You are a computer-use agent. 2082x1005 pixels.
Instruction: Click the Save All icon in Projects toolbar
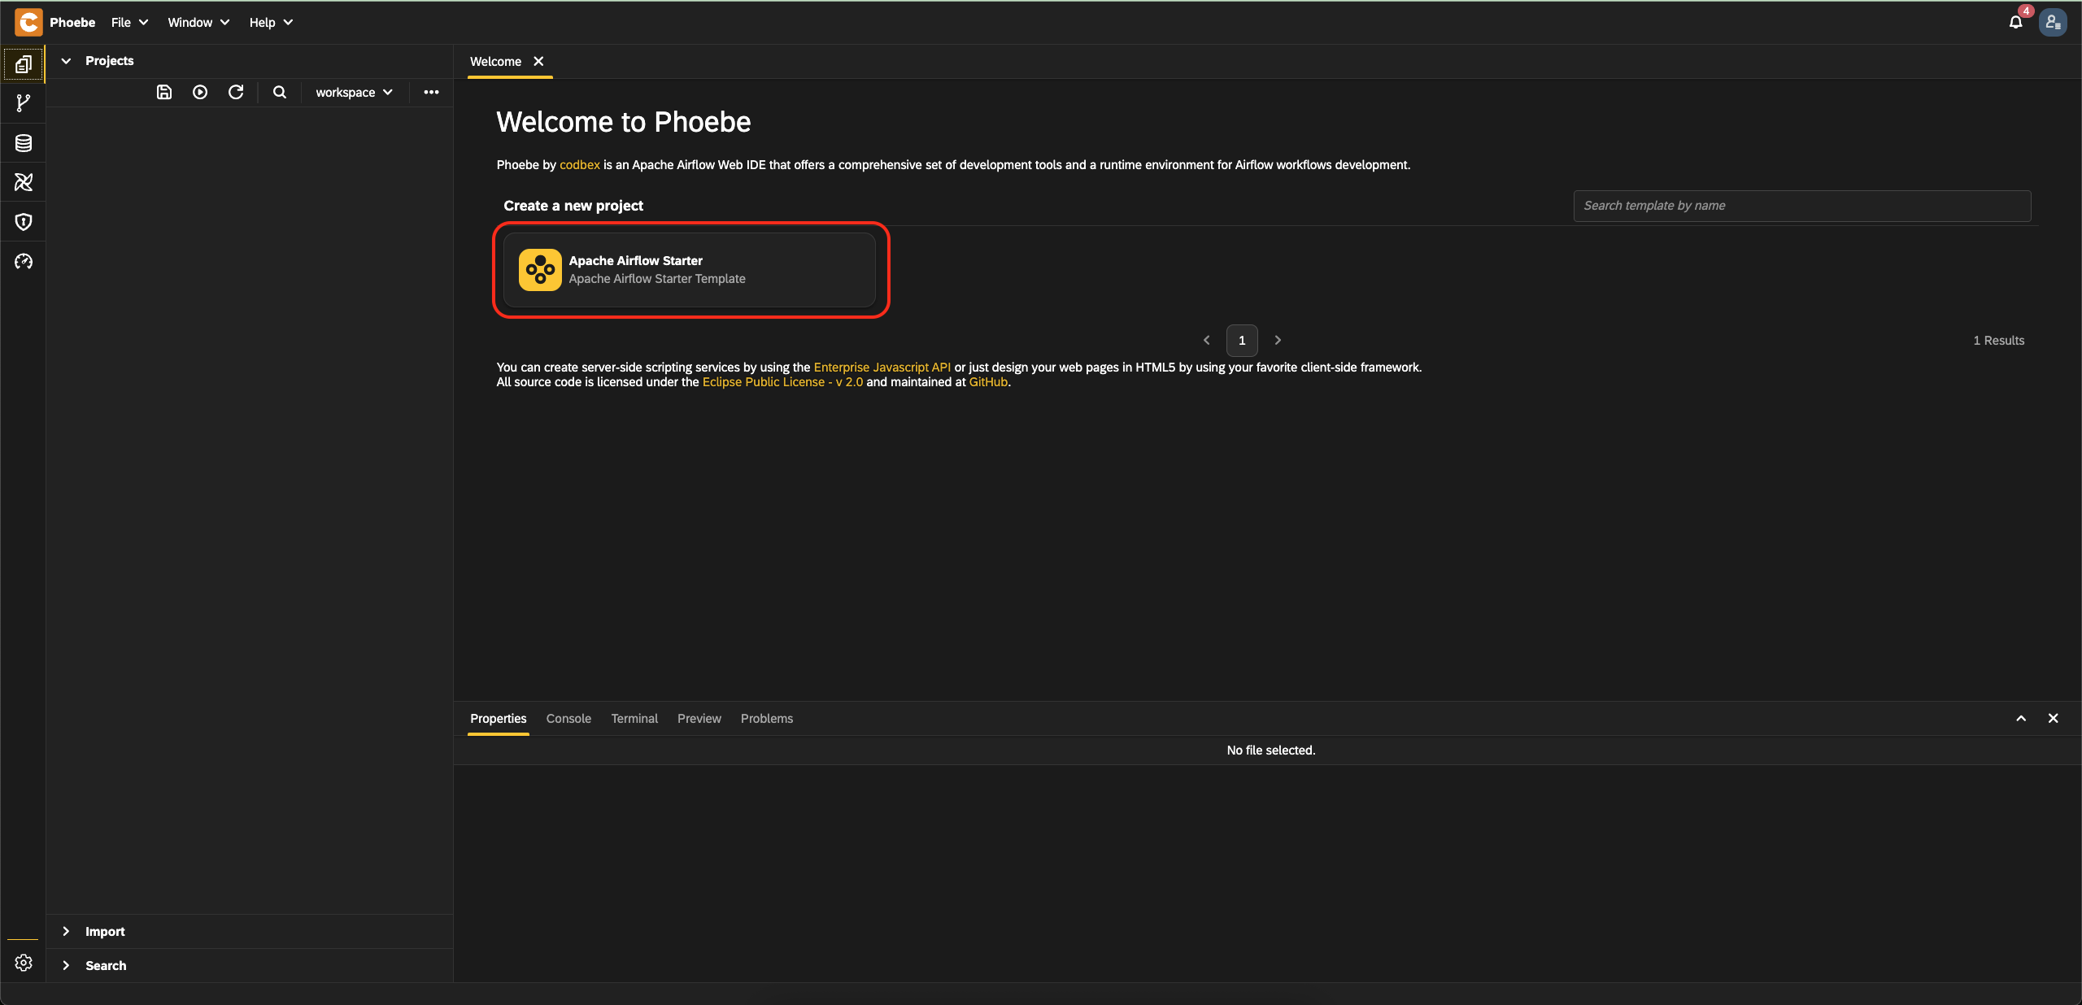click(164, 92)
